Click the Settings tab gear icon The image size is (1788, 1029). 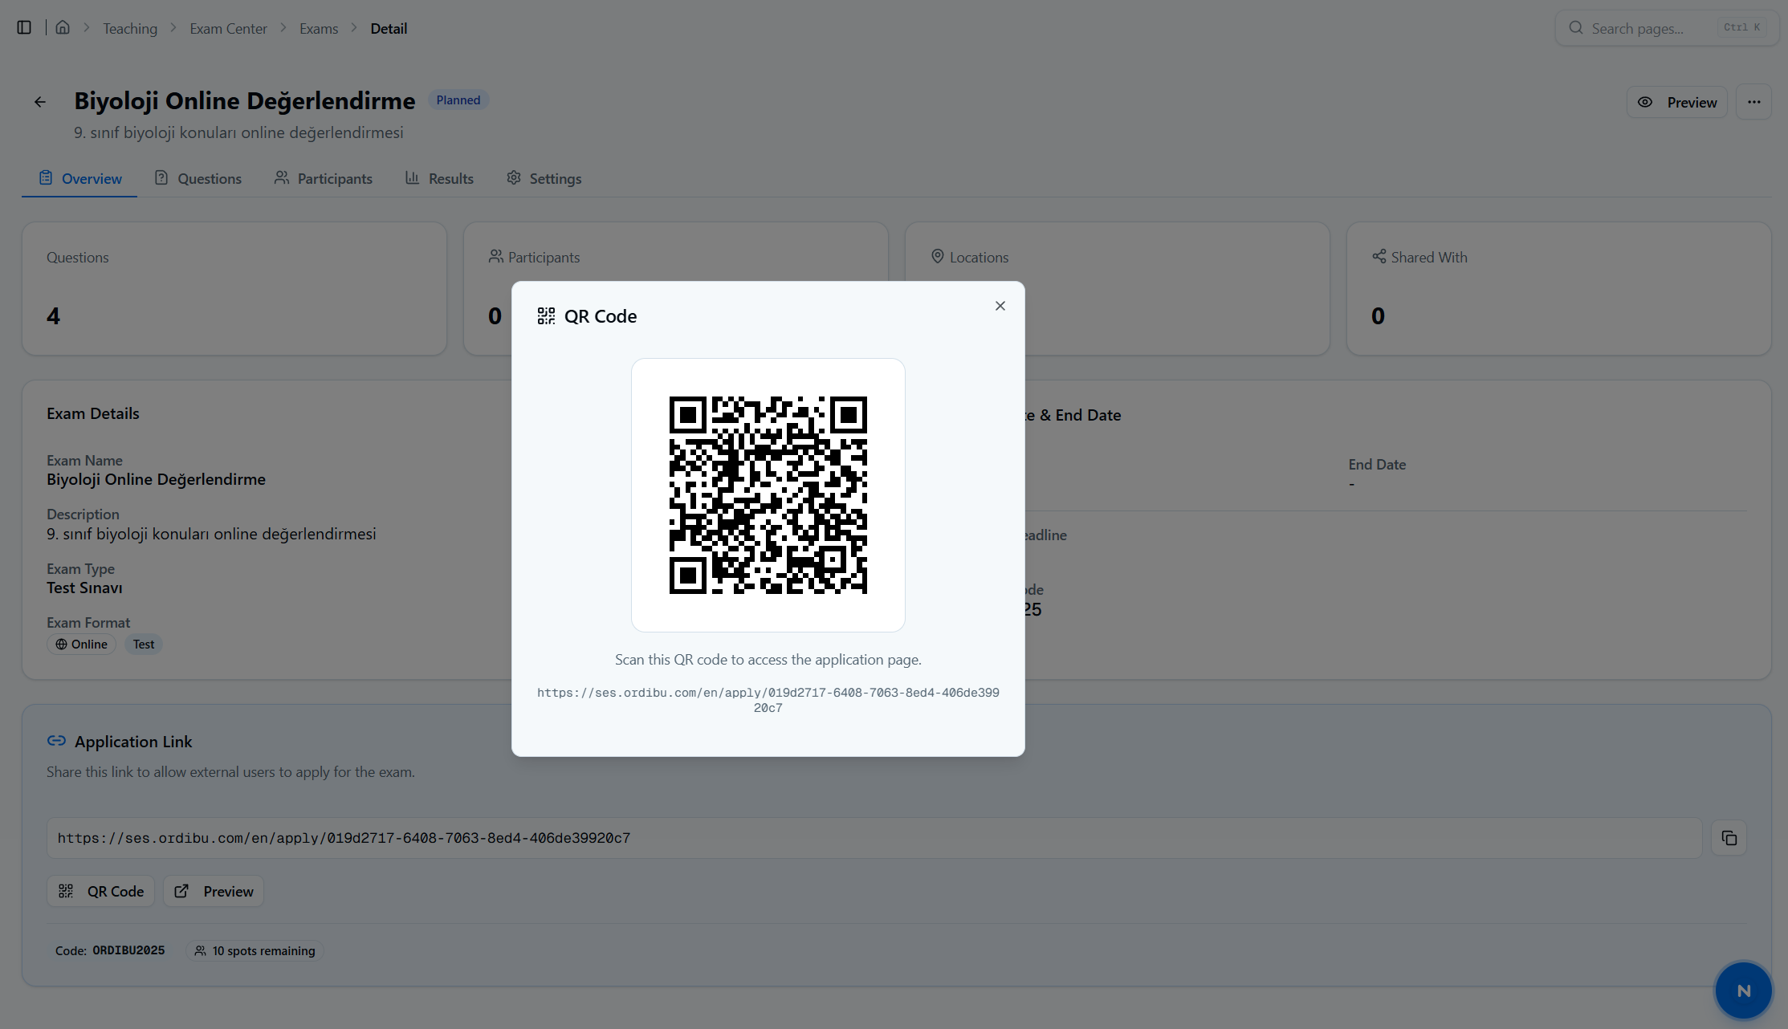514,178
